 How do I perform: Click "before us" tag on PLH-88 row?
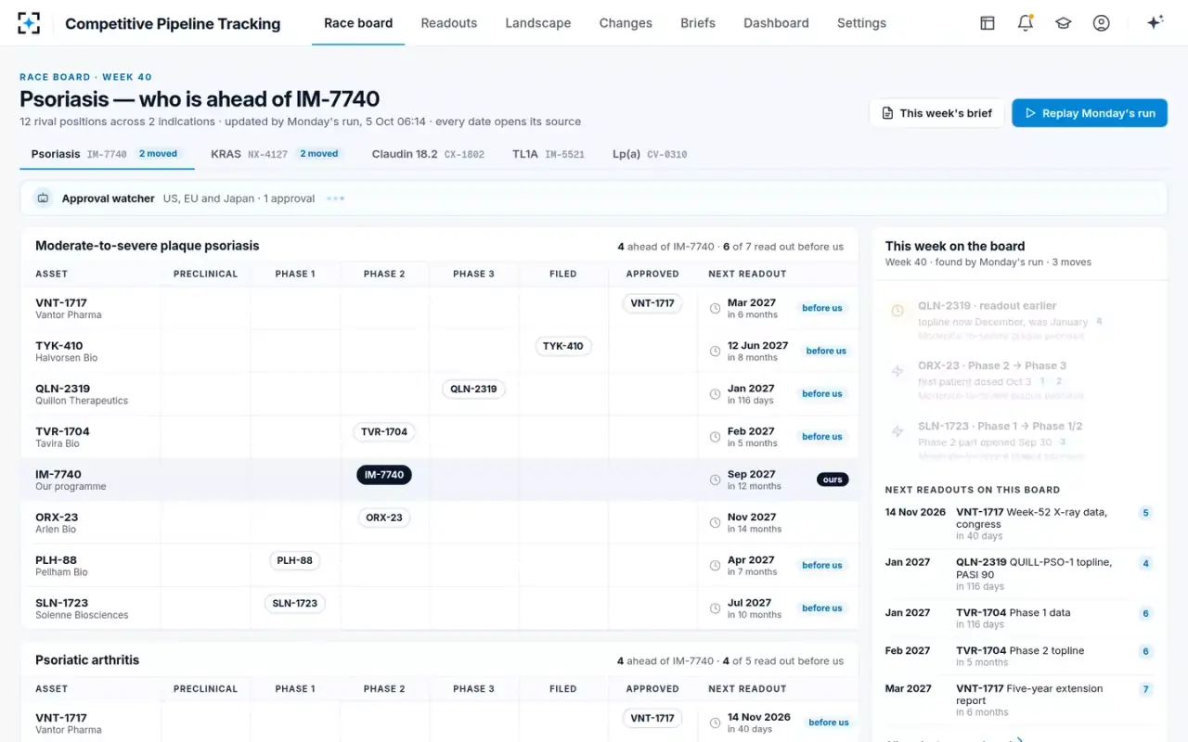pos(822,565)
